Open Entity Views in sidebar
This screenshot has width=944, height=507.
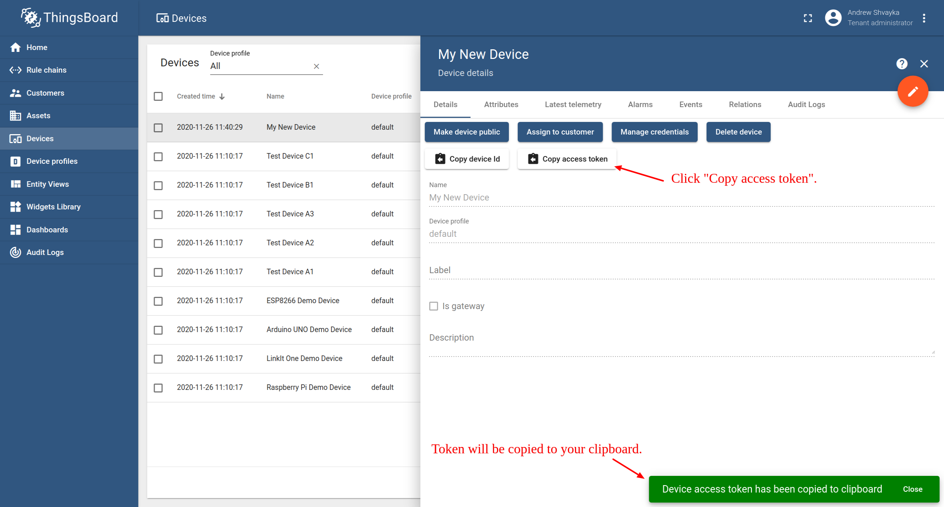coord(47,184)
